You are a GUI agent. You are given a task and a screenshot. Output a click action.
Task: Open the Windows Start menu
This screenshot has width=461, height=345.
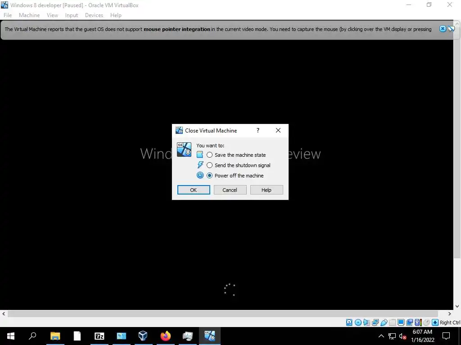(11, 336)
